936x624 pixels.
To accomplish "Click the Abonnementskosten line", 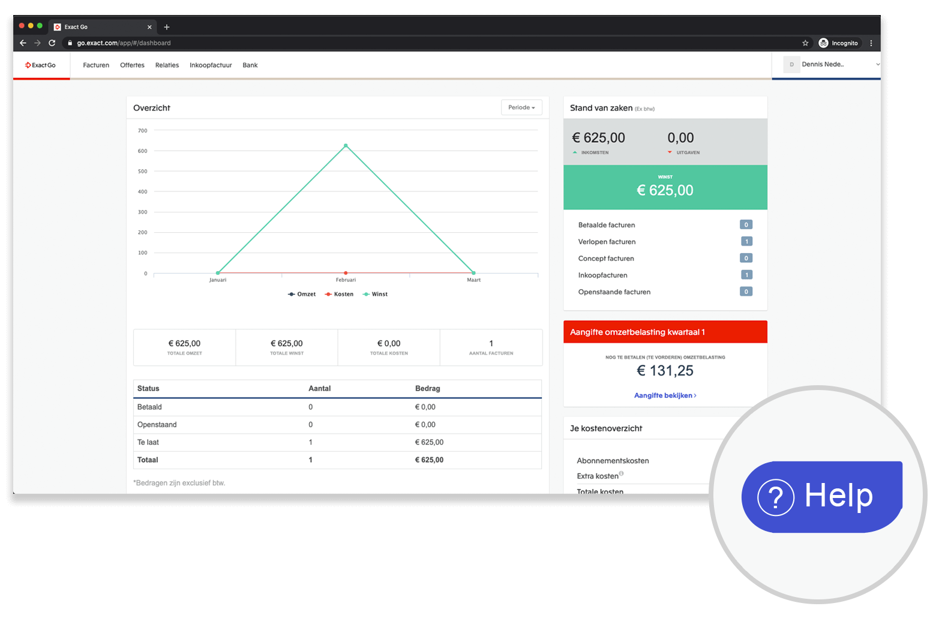I will 613,461.
